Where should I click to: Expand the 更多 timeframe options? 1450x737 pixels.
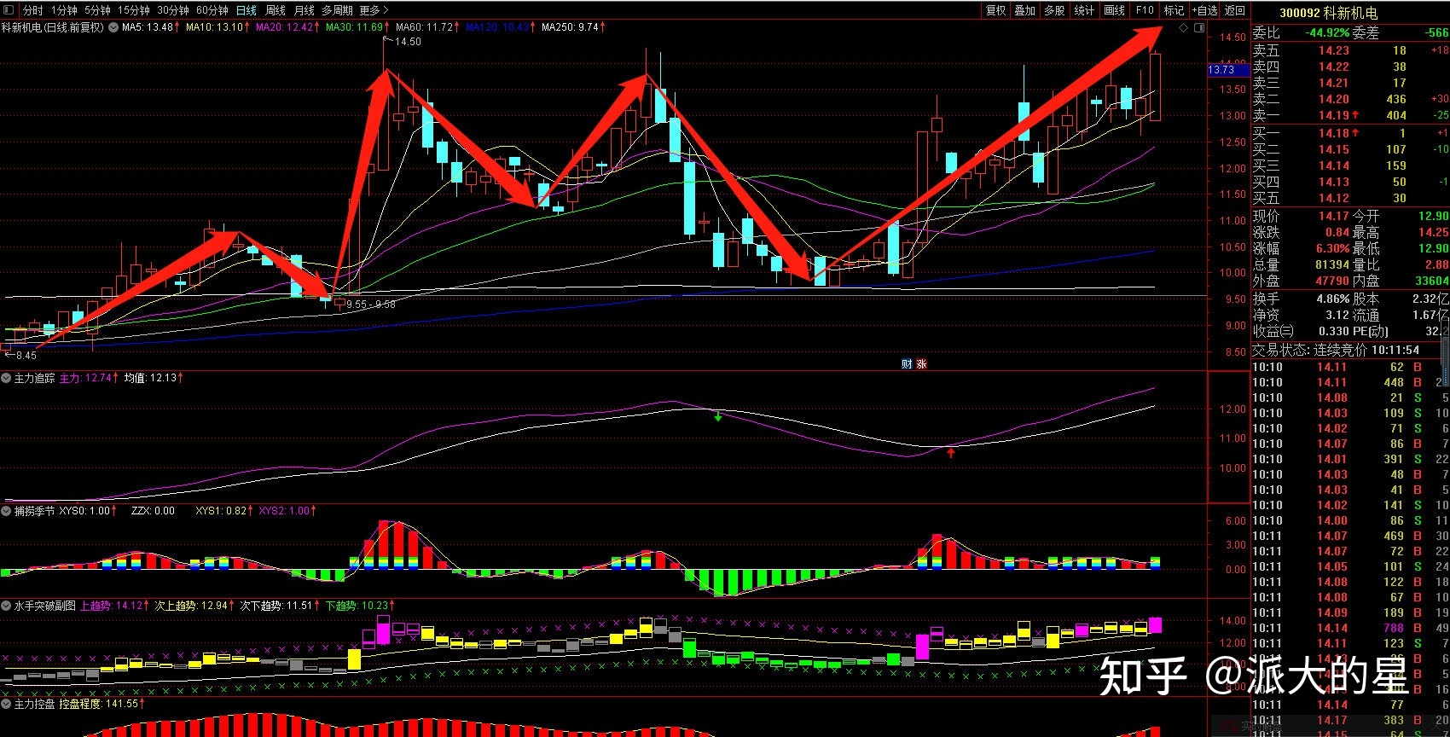pyautogui.click(x=373, y=10)
